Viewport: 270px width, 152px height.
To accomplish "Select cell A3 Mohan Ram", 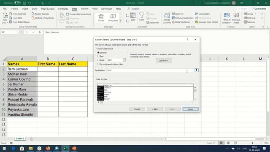I will click(x=22, y=74).
